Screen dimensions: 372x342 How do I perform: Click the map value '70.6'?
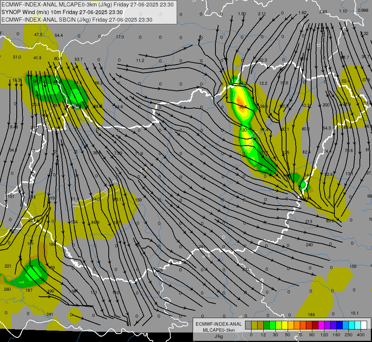349,150
